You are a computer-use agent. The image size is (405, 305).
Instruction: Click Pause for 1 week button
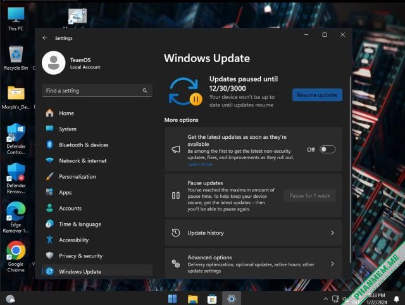point(309,196)
